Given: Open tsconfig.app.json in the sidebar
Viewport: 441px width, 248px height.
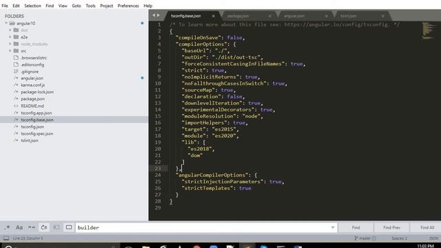Looking at the screenshot, I should pos(37,113).
